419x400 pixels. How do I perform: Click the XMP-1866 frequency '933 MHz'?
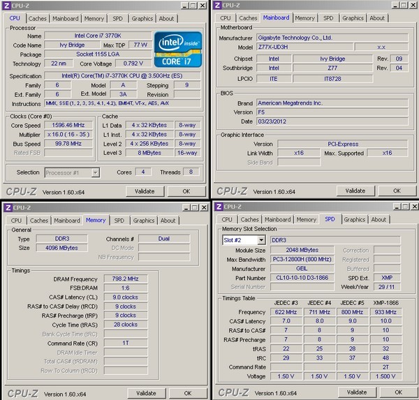click(x=385, y=312)
